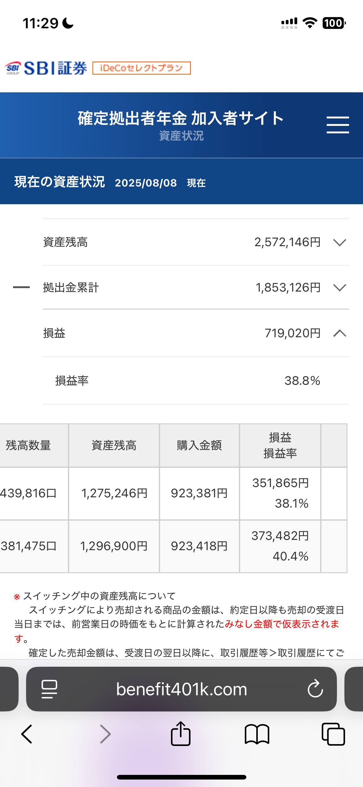Tap the benefit401k.com address bar

[x=181, y=689]
